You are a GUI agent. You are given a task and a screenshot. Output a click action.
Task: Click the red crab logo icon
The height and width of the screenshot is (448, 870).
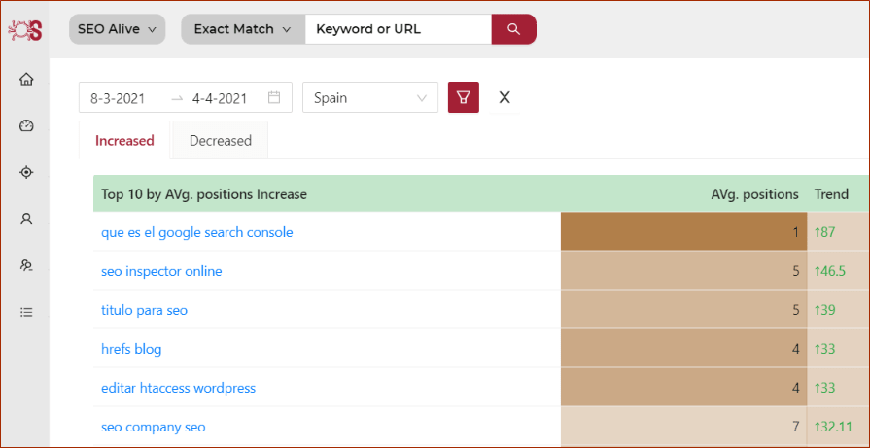(x=25, y=30)
